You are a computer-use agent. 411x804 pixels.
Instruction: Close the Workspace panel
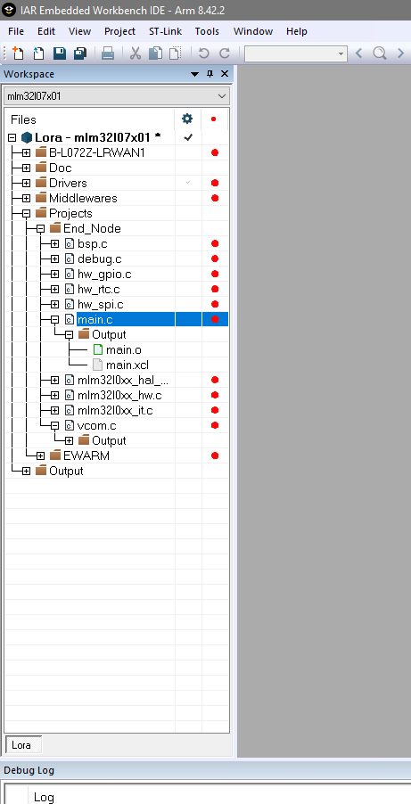[x=225, y=74]
